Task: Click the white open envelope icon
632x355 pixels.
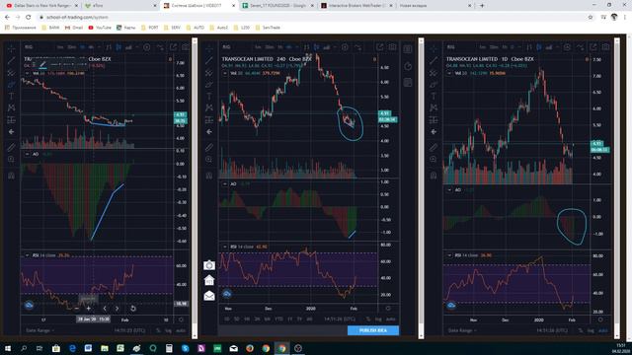Action: coord(208,296)
